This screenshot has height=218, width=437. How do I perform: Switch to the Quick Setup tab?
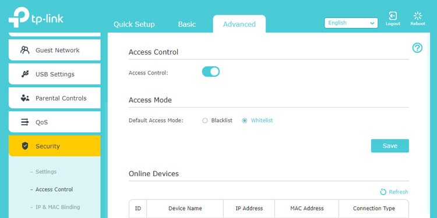click(x=134, y=24)
